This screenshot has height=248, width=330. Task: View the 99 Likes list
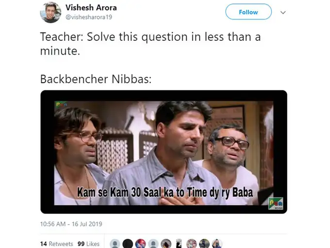[88, 244]
